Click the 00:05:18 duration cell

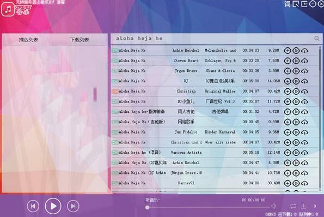(x=250, y=153)
